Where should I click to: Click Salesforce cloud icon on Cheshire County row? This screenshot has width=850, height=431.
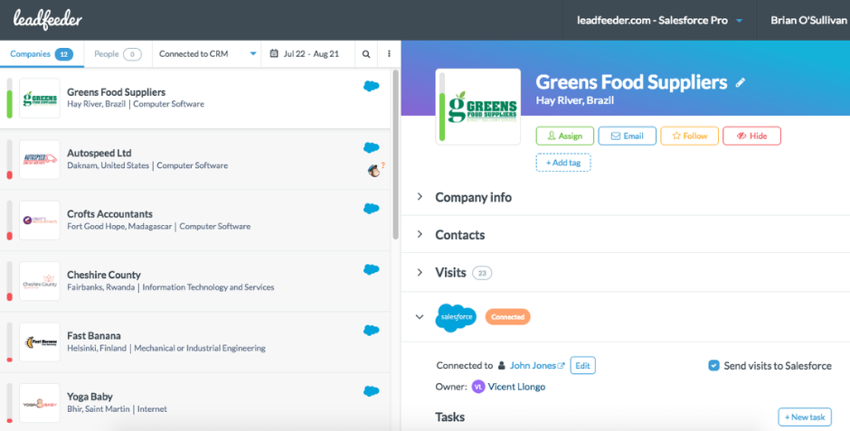pos(372,269)
